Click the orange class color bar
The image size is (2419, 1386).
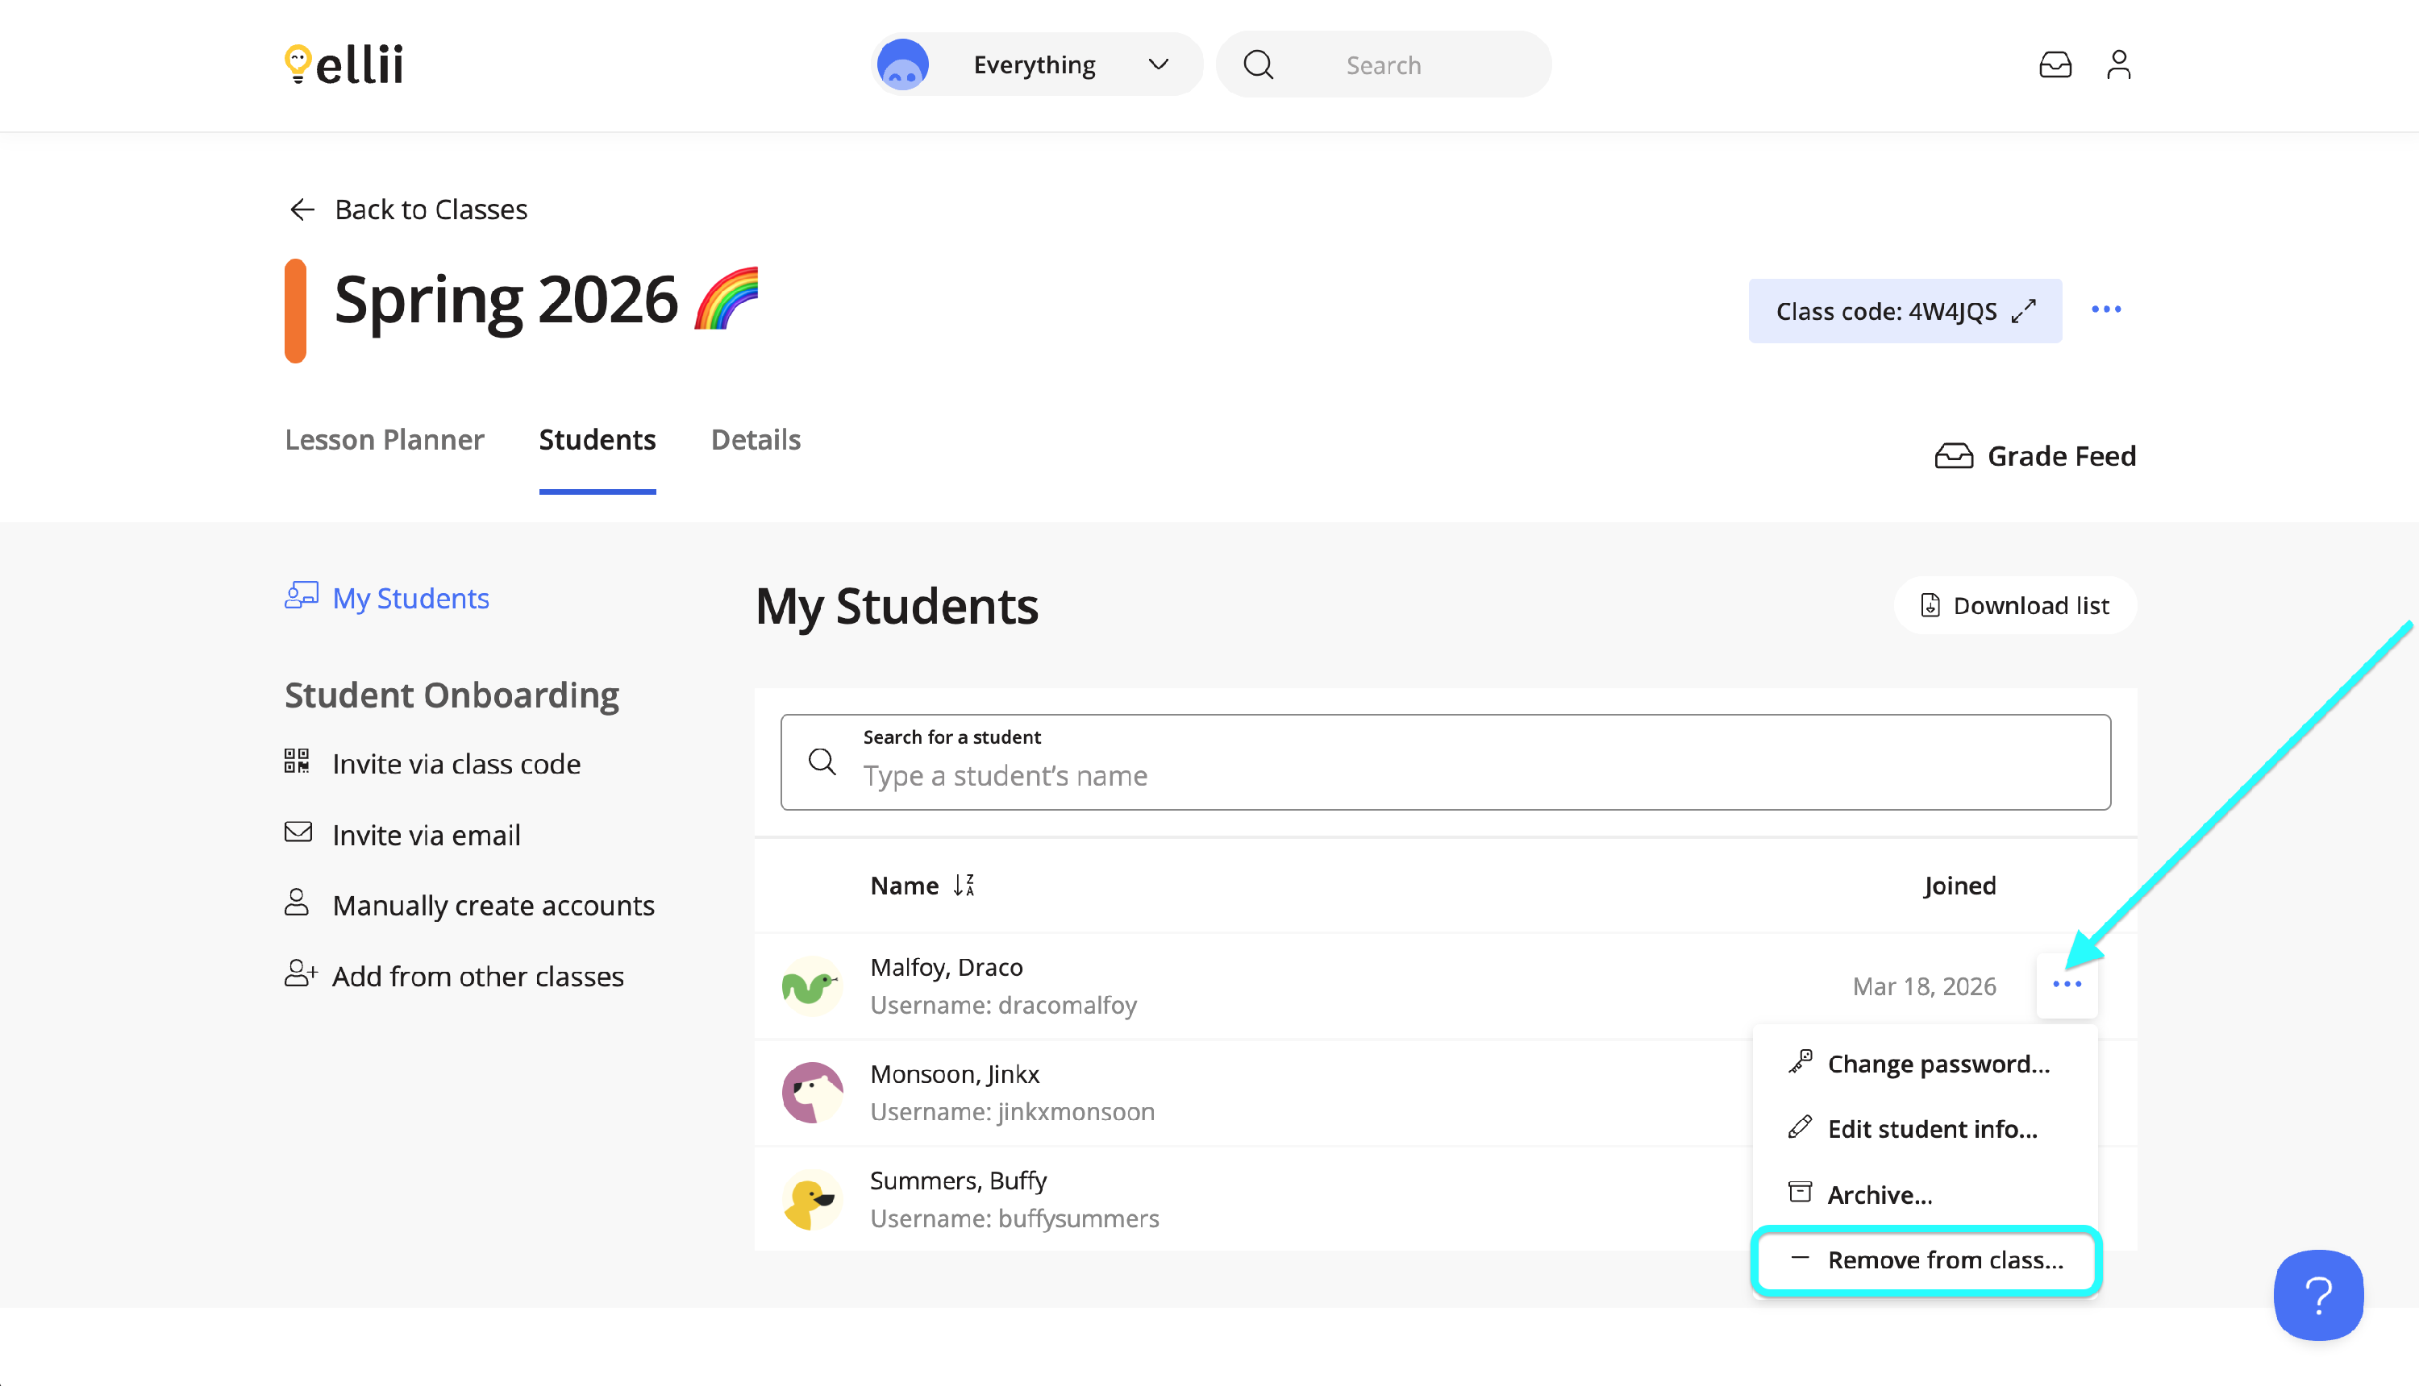(295, 311)
